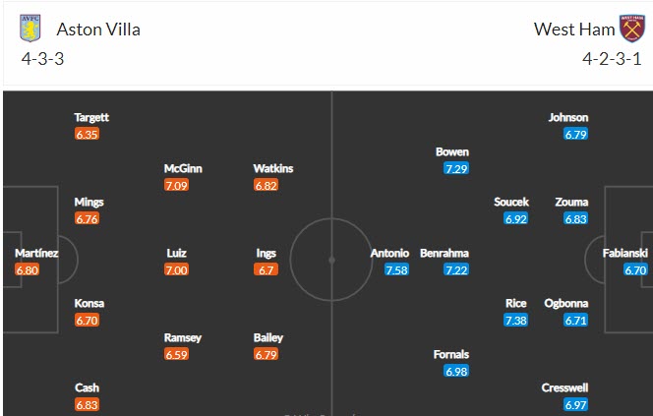653x416 pixels.
Task: Click Rice's 7.38 rating badge
Action: (x=516, y=321)
